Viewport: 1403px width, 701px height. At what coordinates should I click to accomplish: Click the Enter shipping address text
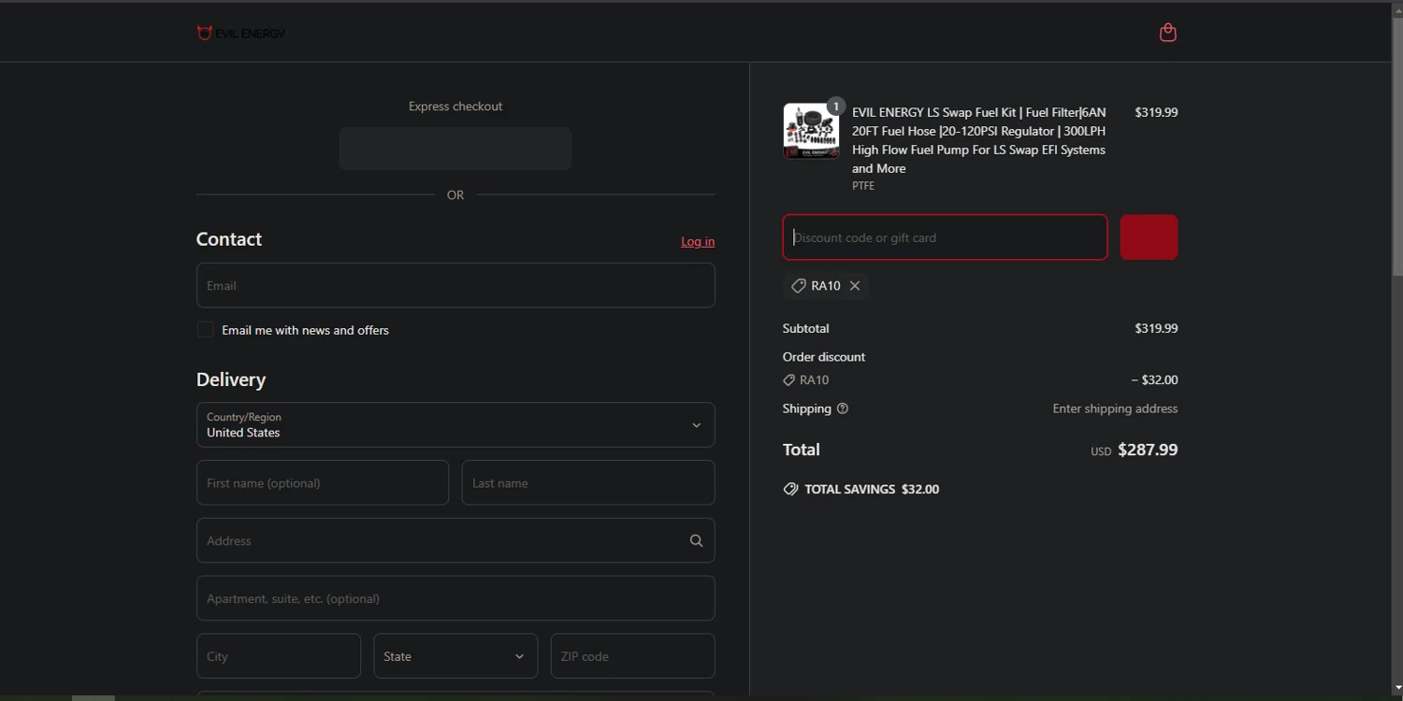(1115, 408)
